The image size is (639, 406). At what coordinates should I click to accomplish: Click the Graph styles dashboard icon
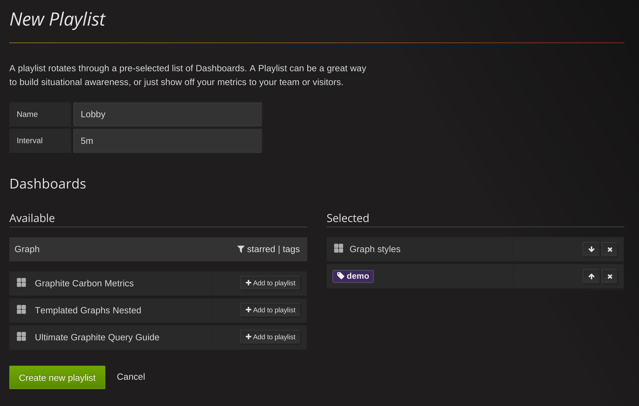338,249
